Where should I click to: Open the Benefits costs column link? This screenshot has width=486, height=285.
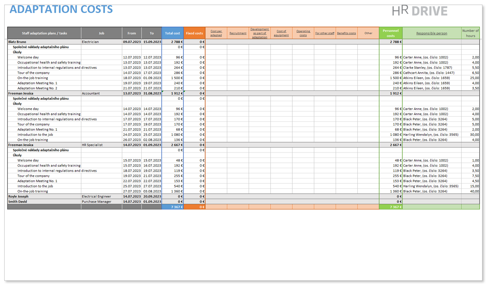coord(346,33)
